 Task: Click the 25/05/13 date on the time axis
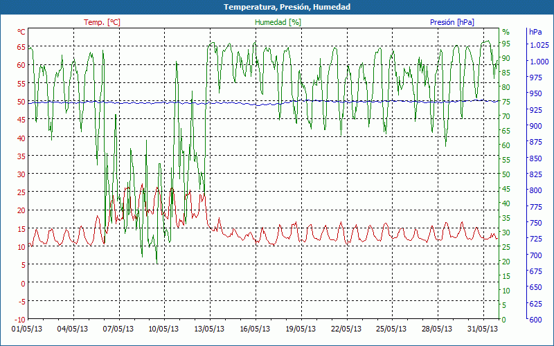click(391, 329)
